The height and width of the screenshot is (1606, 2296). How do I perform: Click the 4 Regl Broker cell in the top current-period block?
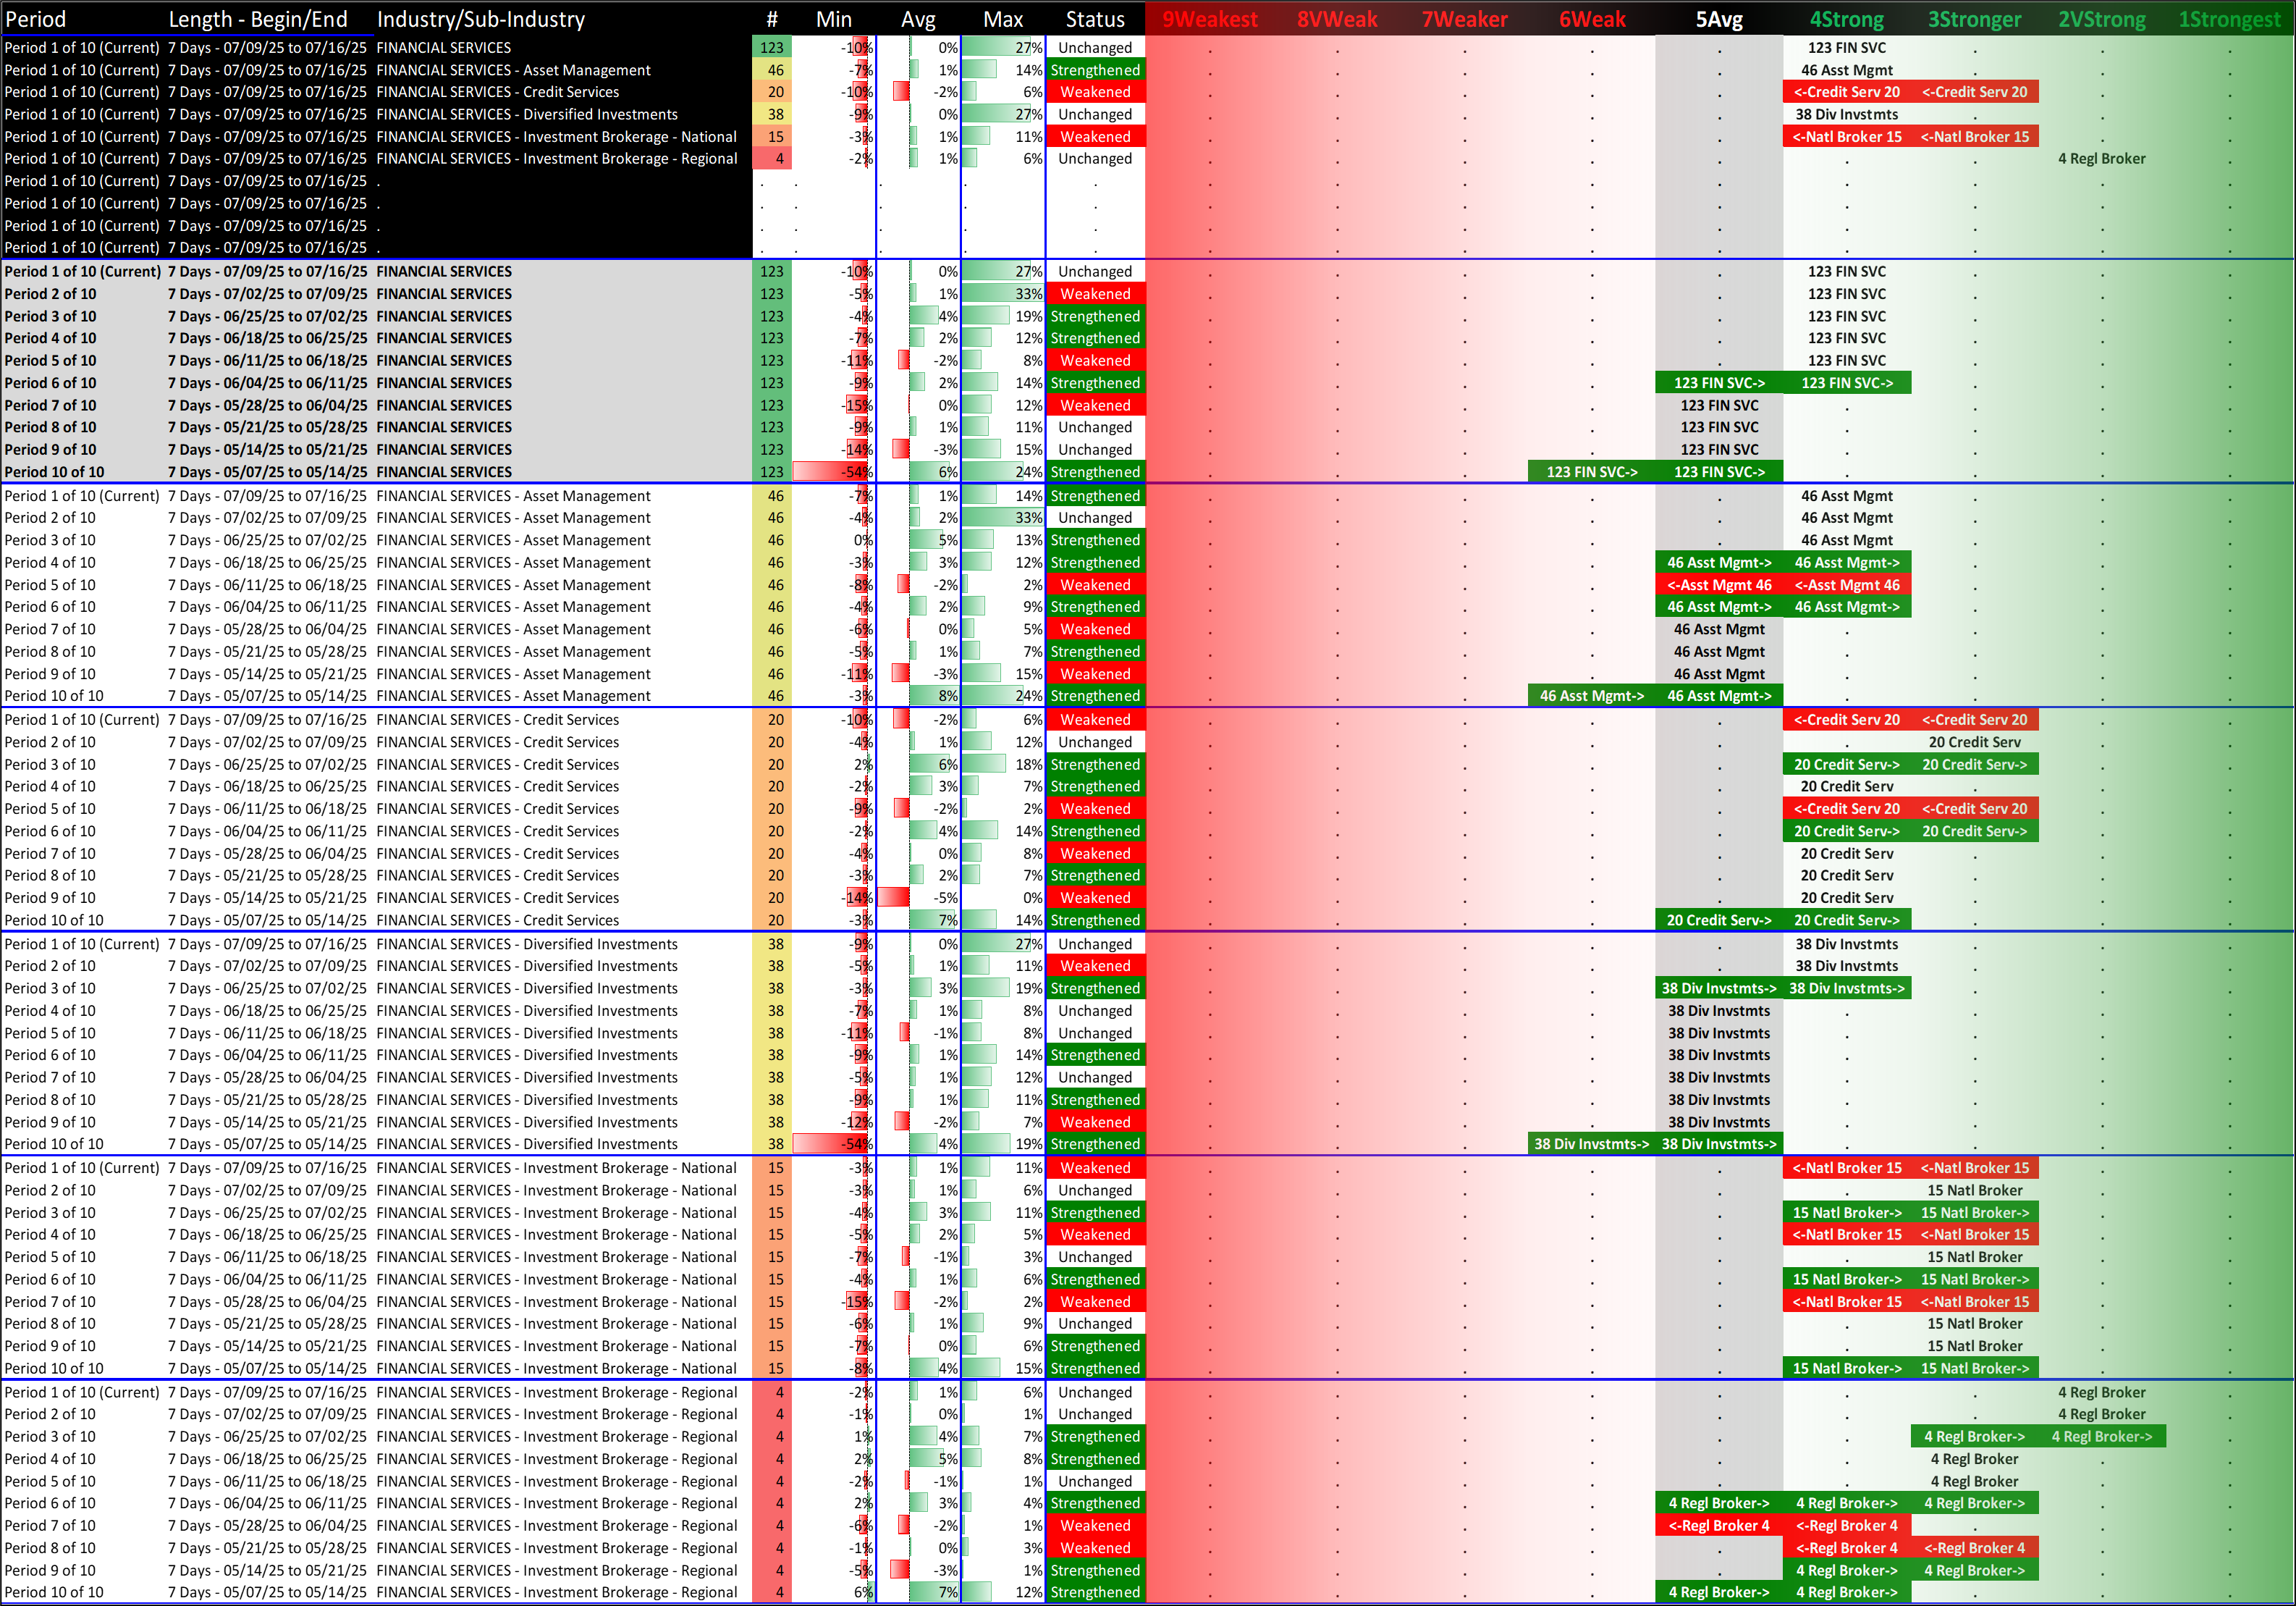tap(2101, 158)
